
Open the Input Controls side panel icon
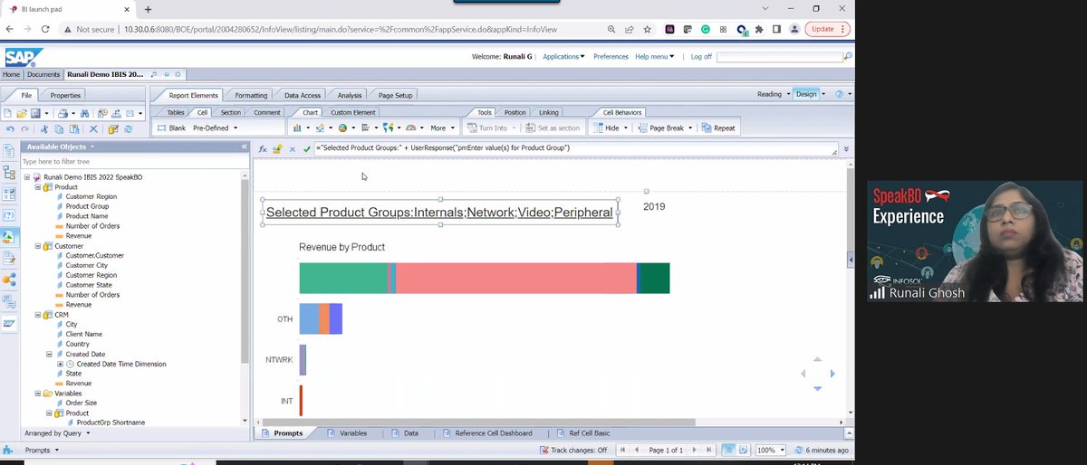pyautogui.click(x=9, y=194)
